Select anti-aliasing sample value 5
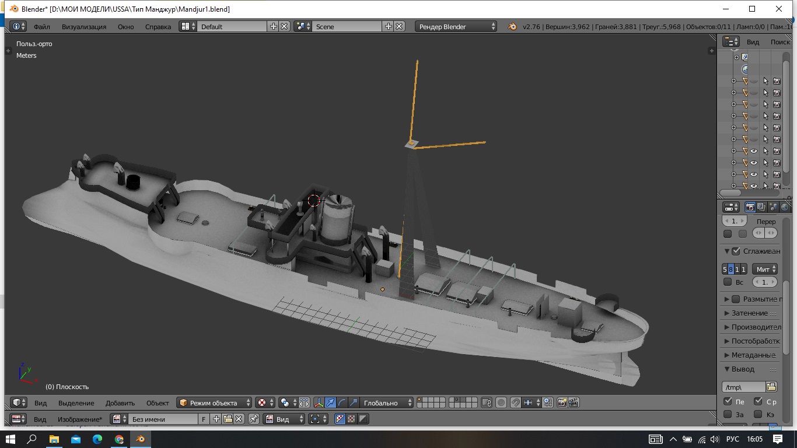Viewport: 797px width, 448px height. [x=725, y=269]
